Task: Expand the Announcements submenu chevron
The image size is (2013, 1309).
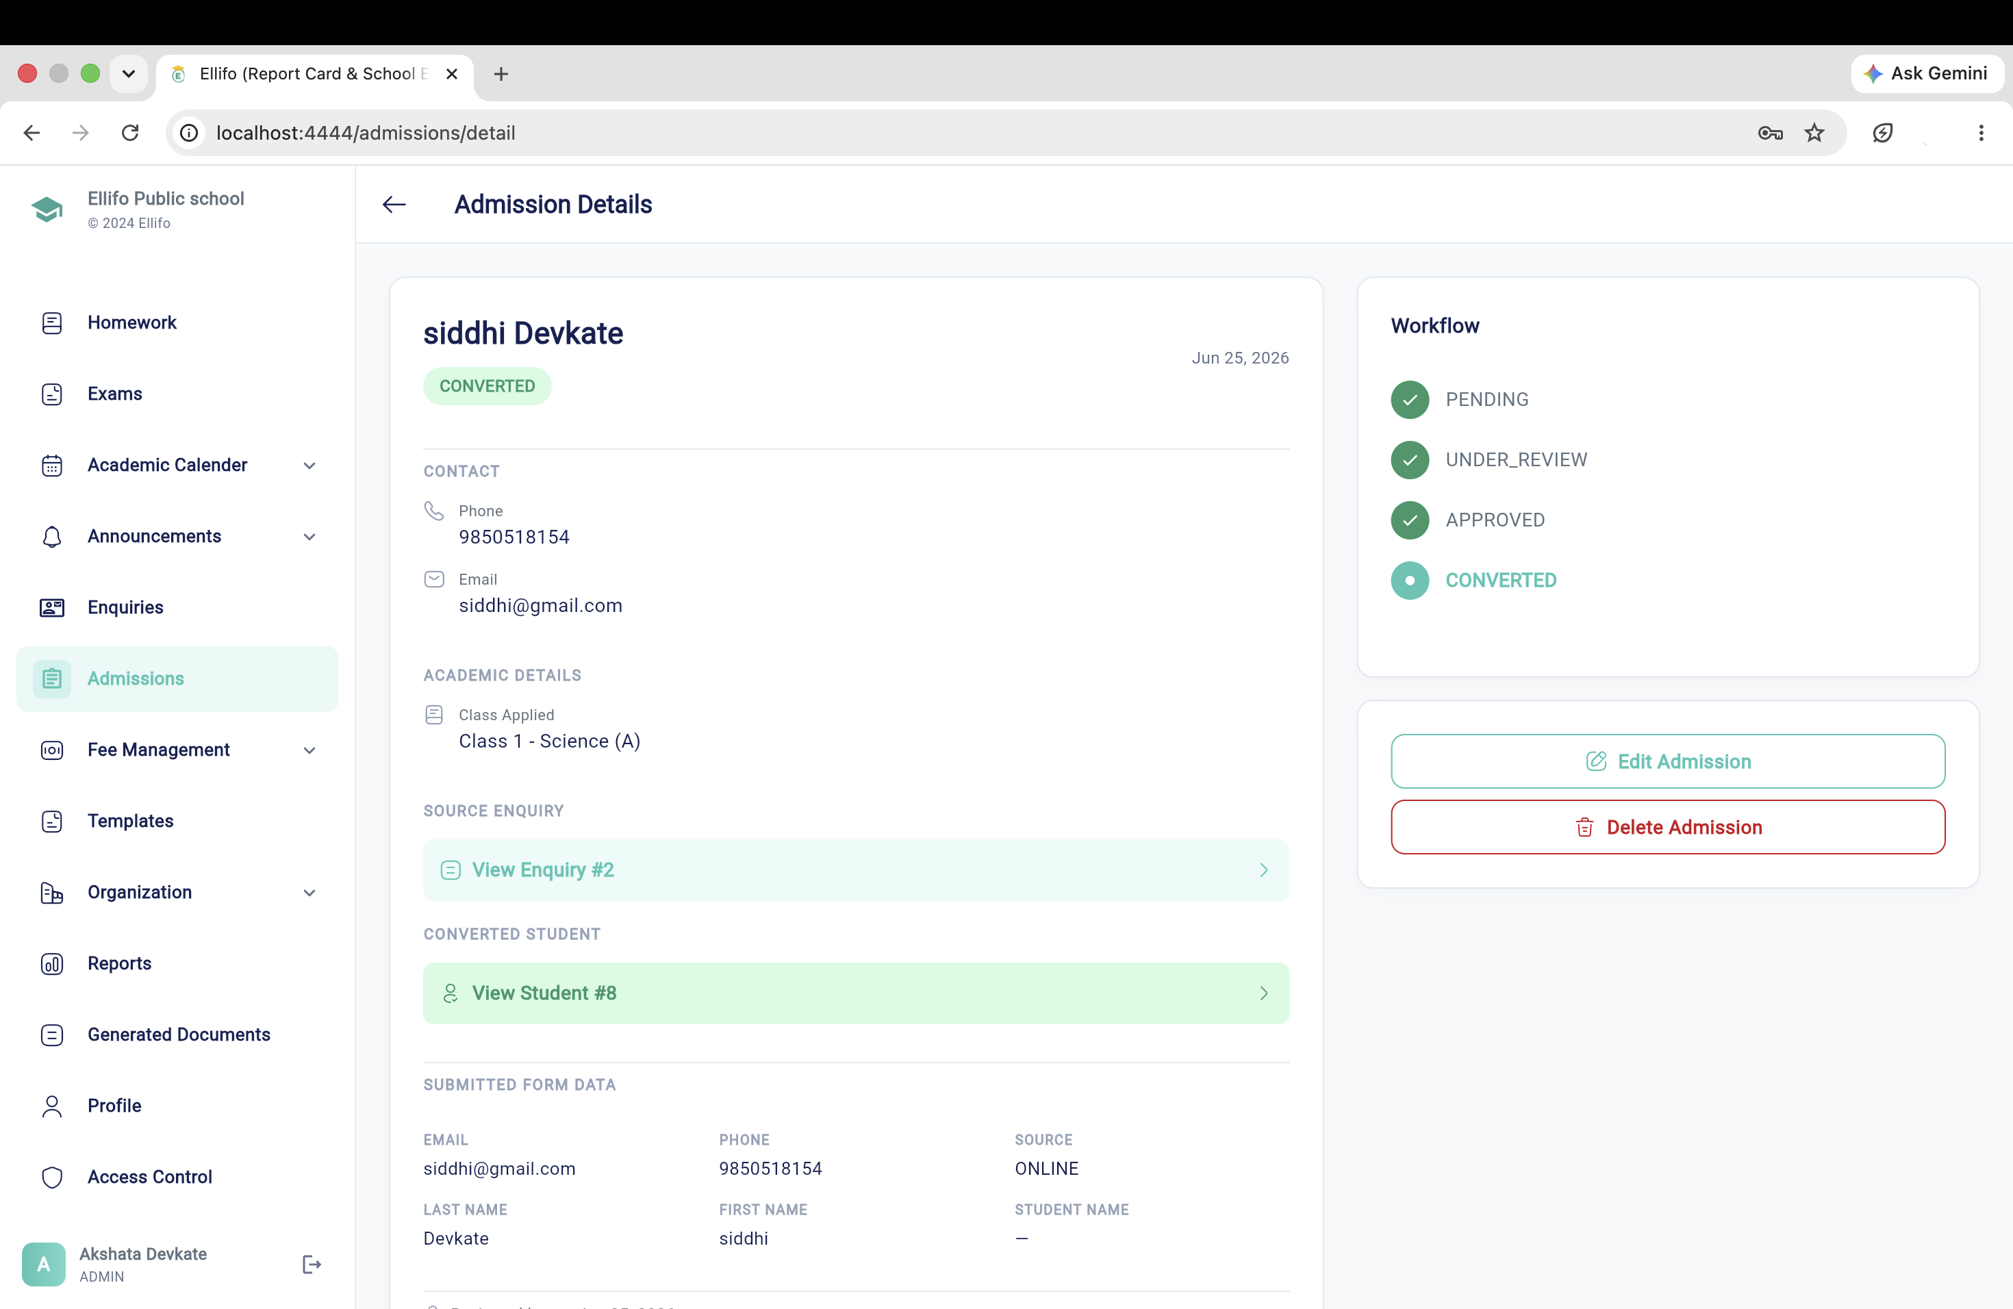Action: coord(309,537)
